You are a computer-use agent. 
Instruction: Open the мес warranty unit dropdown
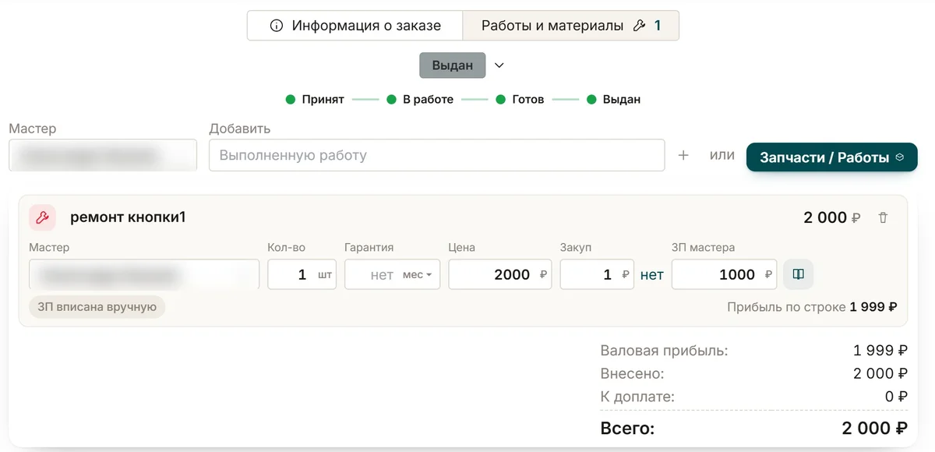coord(418,275)
